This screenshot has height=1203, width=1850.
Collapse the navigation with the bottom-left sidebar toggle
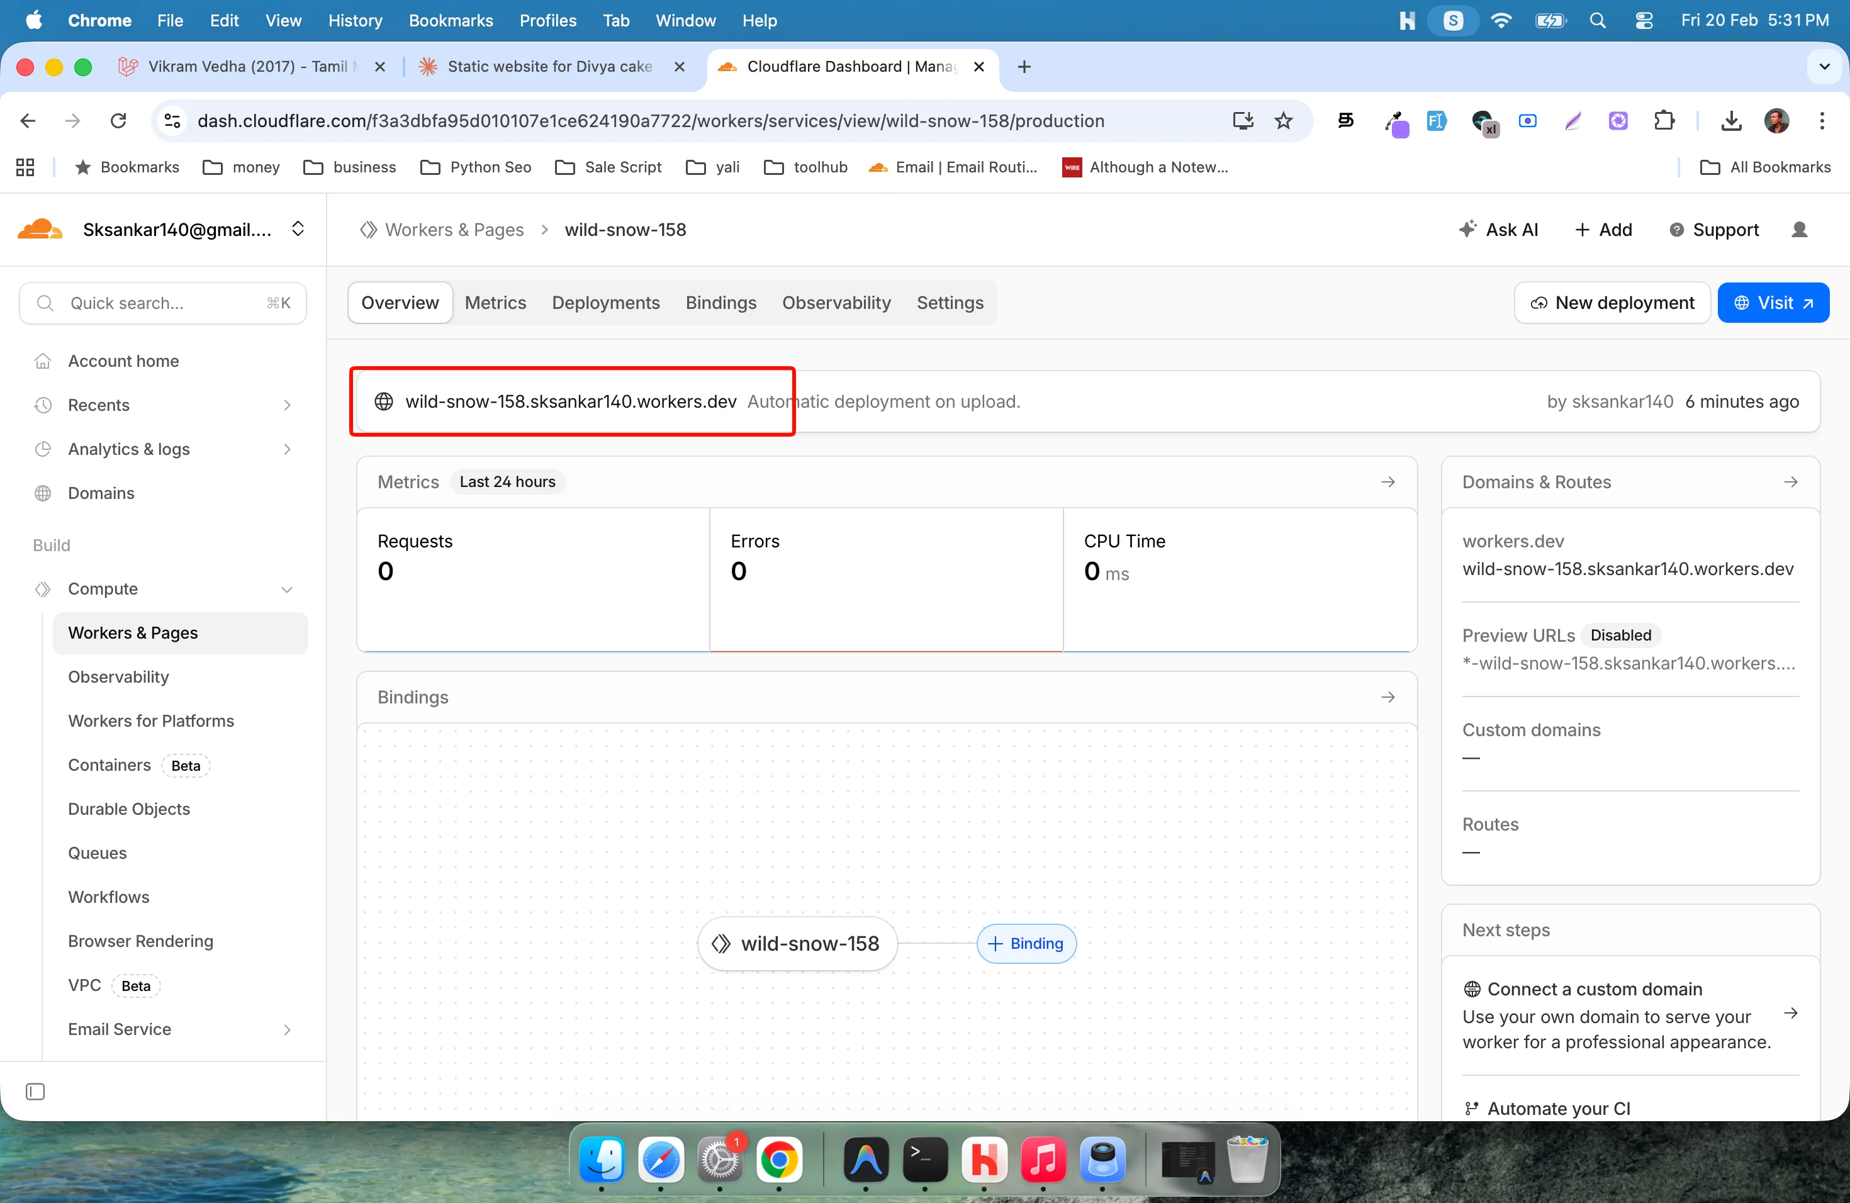point(36,1091)
